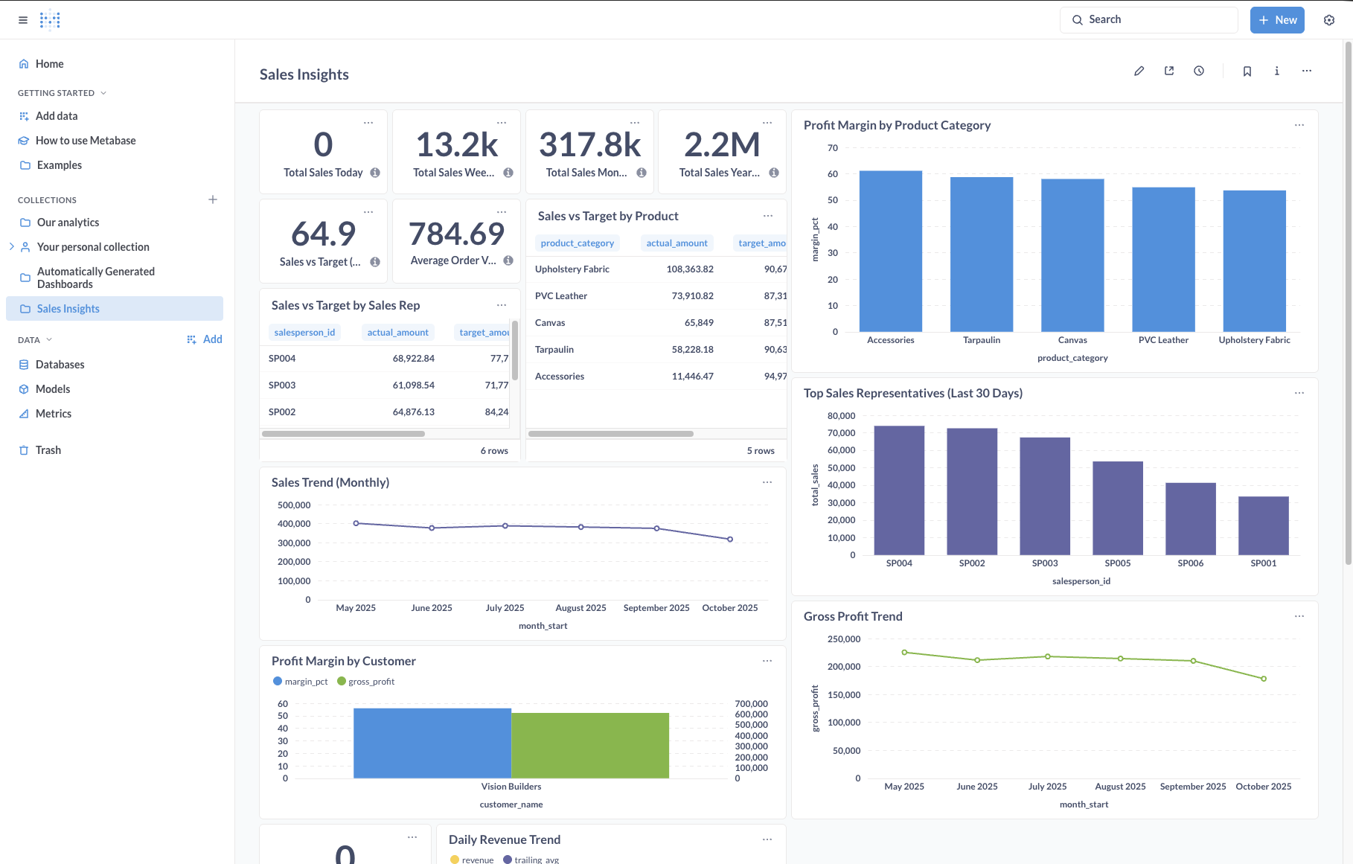The image size is (1353, 864).
Task: Open the dashboard sharing icon
Action: pos(1168,71)
